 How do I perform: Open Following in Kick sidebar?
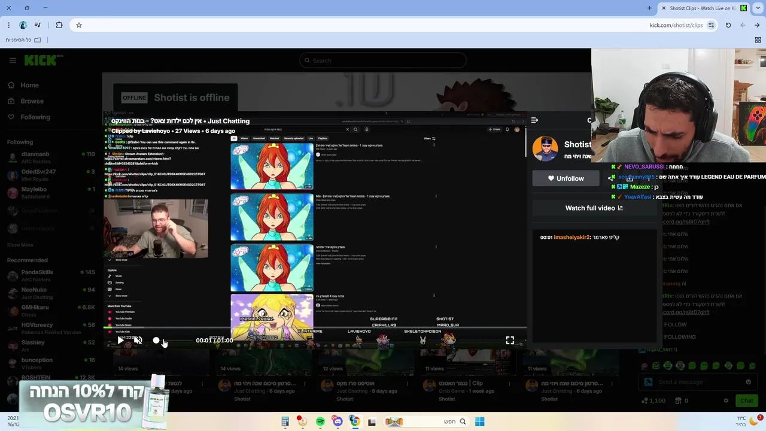pyautogui.click(x=29, y=117)
